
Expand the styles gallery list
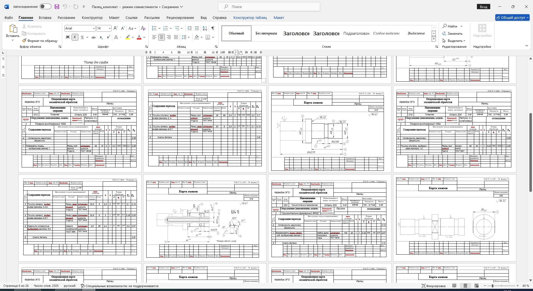[x=434, y=39]
